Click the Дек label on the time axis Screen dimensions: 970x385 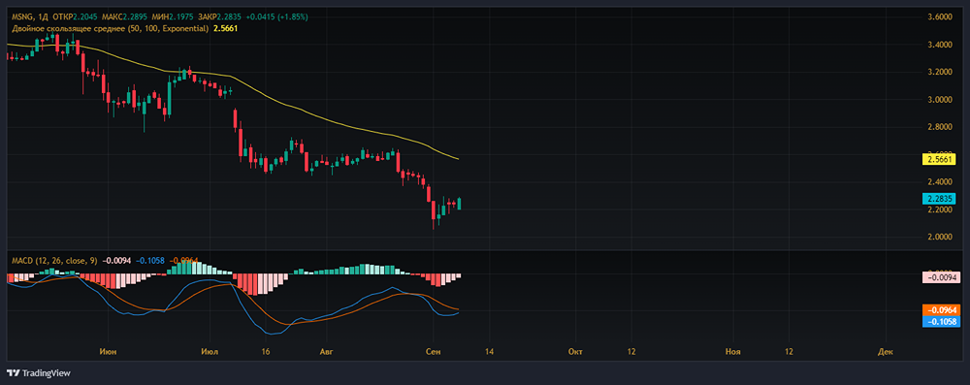(x=886, y=352)
